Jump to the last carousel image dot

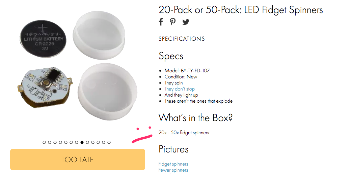[x=109, y=142]
